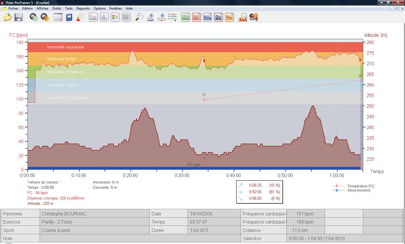Open the Afficher menu

(42, 8)
